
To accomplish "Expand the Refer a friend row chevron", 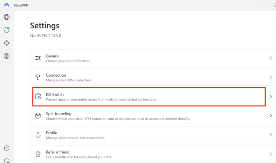I will pos(271,154).
